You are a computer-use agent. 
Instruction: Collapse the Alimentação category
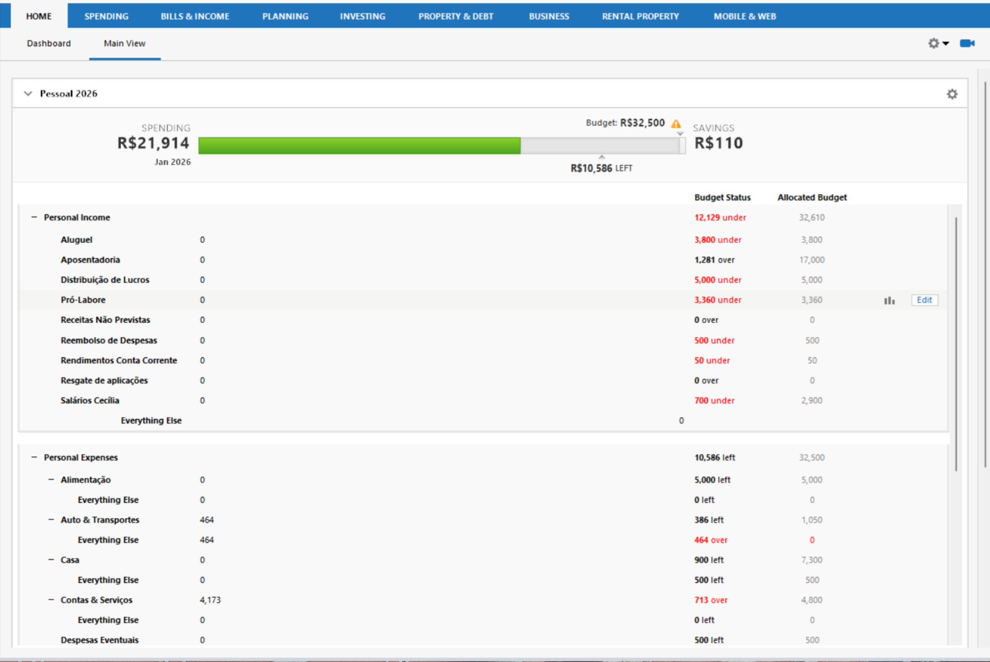[51, 479]
